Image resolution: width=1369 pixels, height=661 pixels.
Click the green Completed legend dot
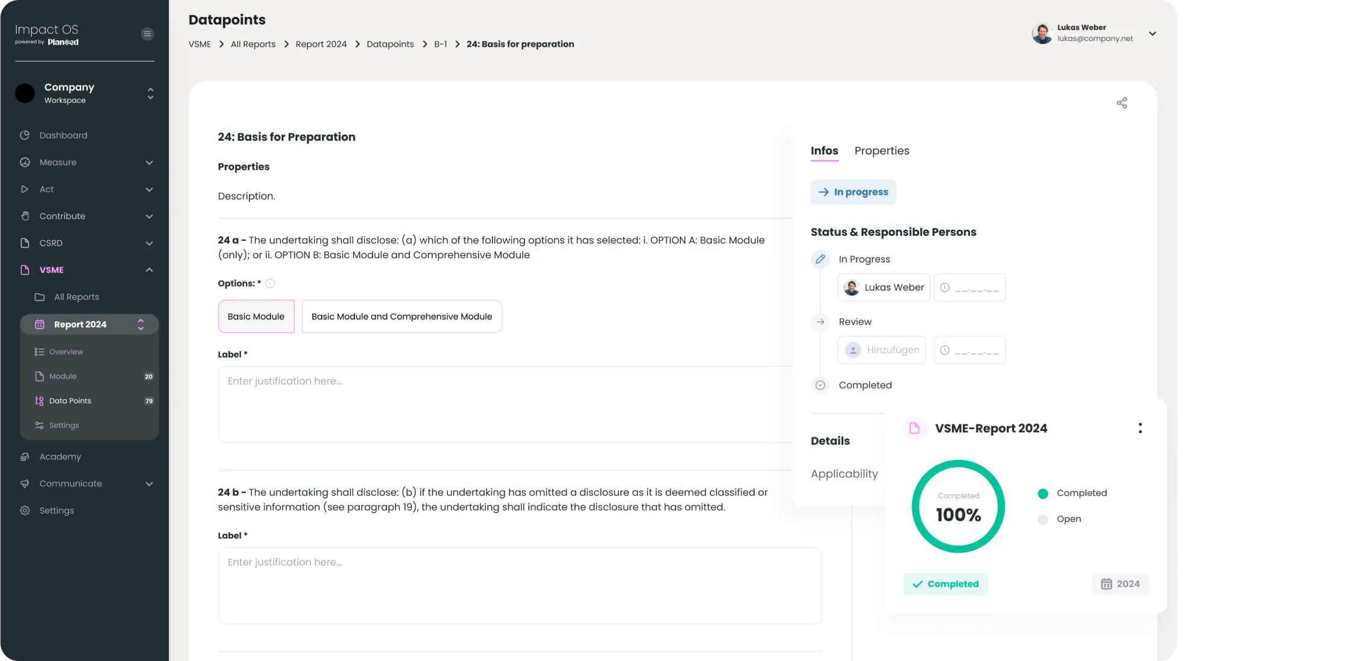pyautogui.click(x=1043, y=494)
